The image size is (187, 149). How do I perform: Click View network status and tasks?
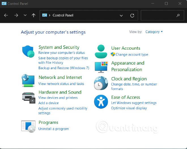pos(61,84)
